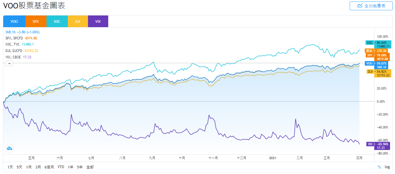
Task: Click the 四月 time axis label
Action: (x=359, y=158)
